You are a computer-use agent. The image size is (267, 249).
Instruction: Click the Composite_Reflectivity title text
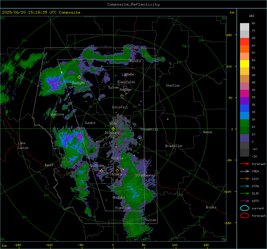click(x=133, y=4)
